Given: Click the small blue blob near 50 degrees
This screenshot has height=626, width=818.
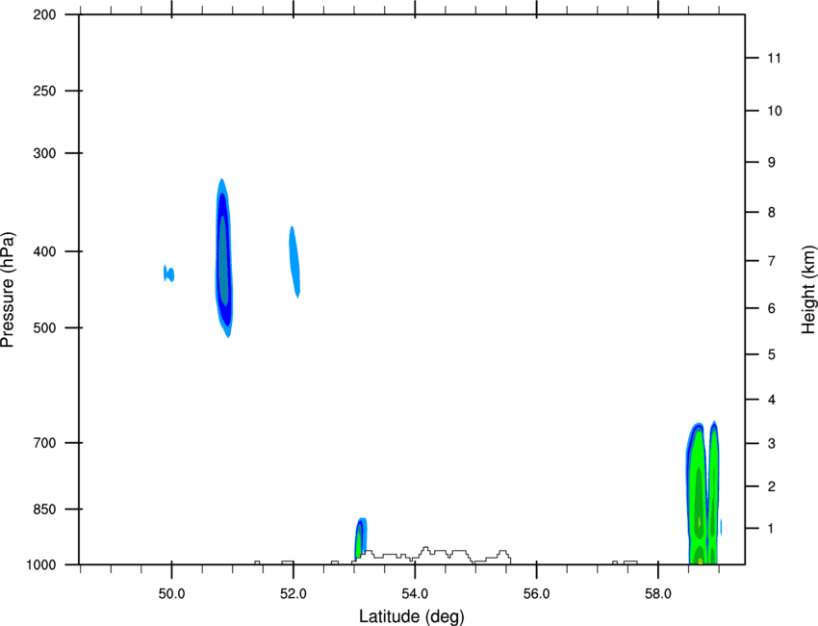Looking at the screenshot, I should [169, 274].
